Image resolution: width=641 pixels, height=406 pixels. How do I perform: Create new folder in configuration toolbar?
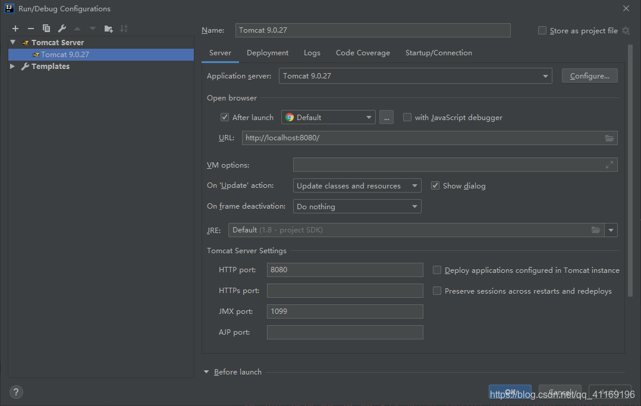(x=108, y=29)
